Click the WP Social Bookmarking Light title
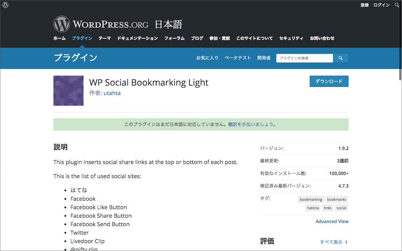Screen dimensions: 402x251 tap(149, 82)
